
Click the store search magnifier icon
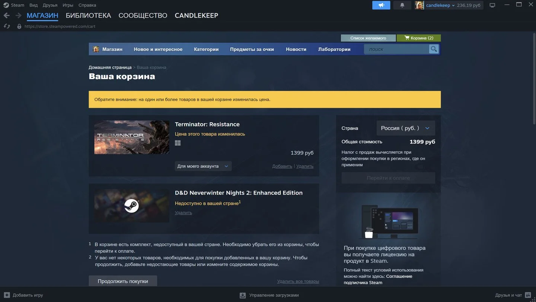(434, 49)
